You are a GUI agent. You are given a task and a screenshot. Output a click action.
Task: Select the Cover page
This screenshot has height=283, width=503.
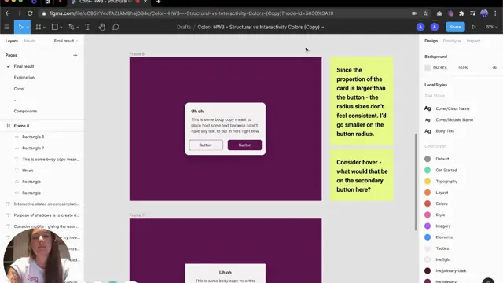click(19, 89)
